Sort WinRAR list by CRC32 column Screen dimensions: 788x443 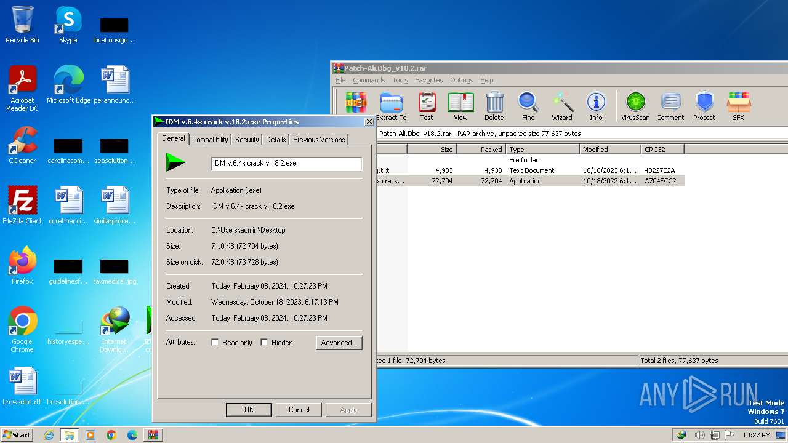coord(662,150)
